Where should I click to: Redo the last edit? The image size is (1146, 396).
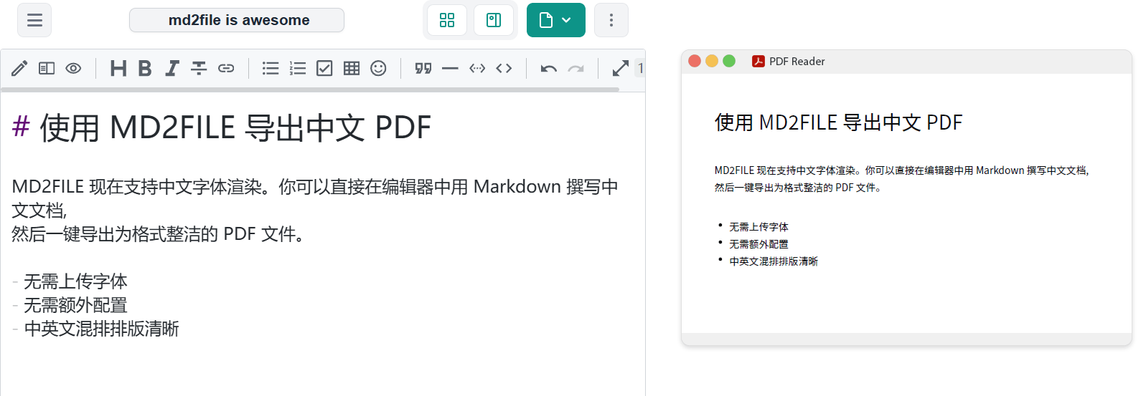coord(576,68)
